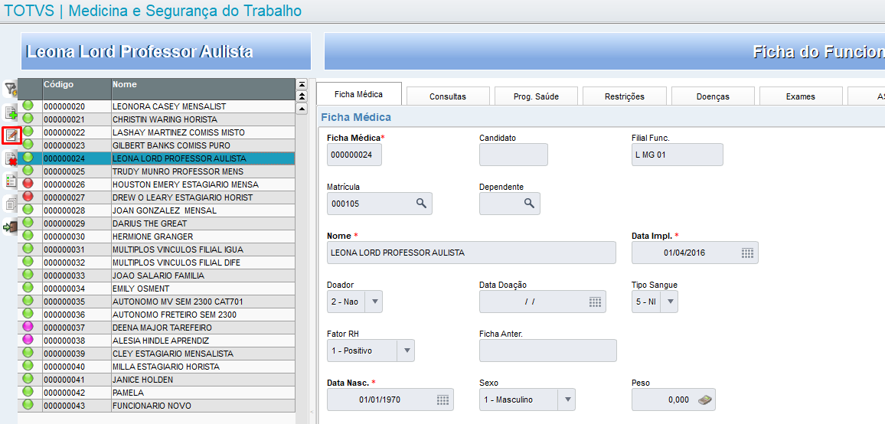Screen dimensions: 885x424
Task: Select row CLEY ESTAGIARIO MENSALISTA
Action: click(156, 353)
